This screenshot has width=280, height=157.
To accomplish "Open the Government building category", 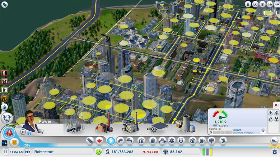I will (141, 141).
